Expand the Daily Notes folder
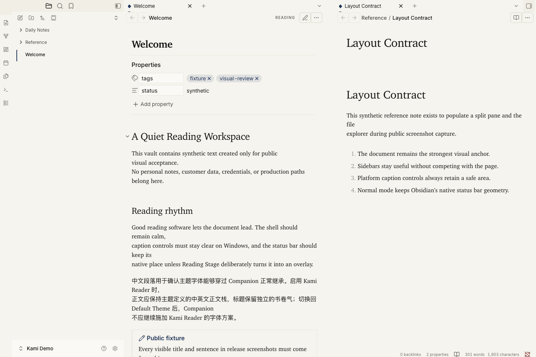This screenshot has width=536, height=357. tap(21, 30)
